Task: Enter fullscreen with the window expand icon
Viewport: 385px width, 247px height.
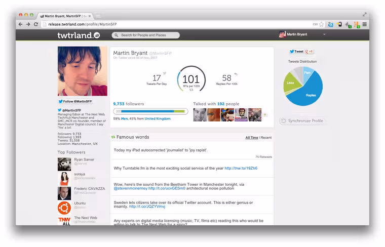Action: pos(365,15)
